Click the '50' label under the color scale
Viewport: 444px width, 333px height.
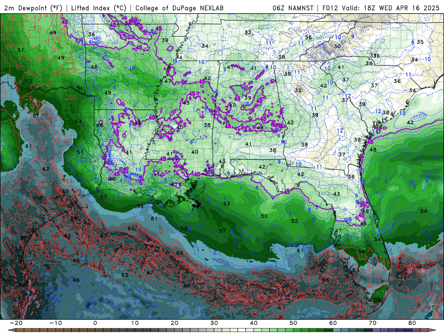294,323
